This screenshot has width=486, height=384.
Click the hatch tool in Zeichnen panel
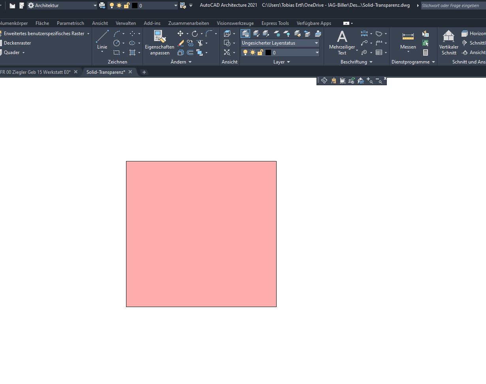coord(132,52)
